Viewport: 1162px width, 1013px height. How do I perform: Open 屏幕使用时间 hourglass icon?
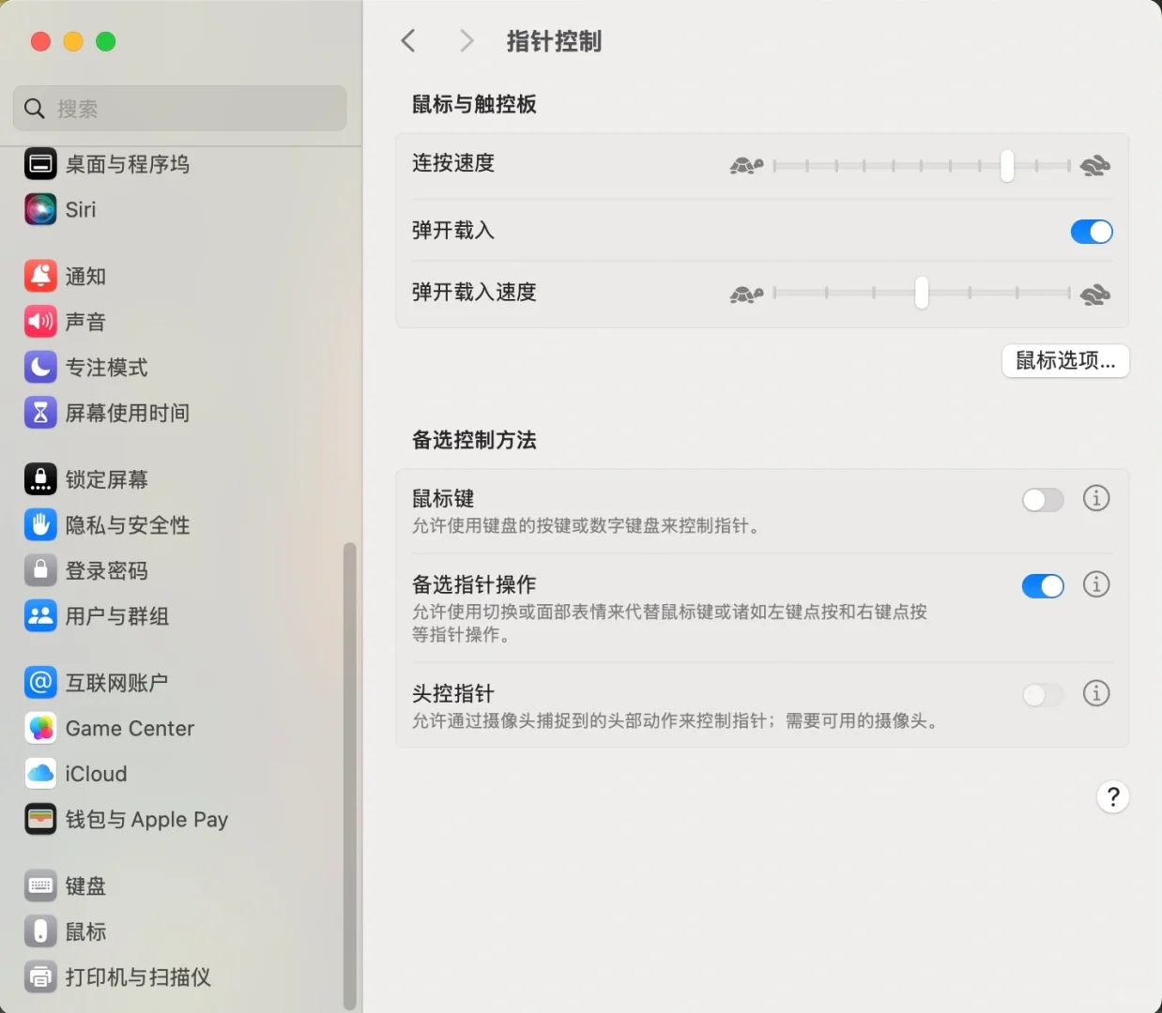[x=40, y=412]
